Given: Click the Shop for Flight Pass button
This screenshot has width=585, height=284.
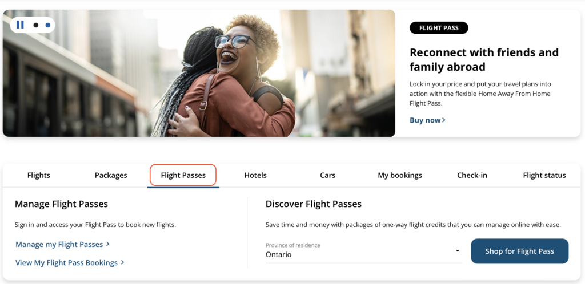Looking at the screenshot, I should (519, 251).
